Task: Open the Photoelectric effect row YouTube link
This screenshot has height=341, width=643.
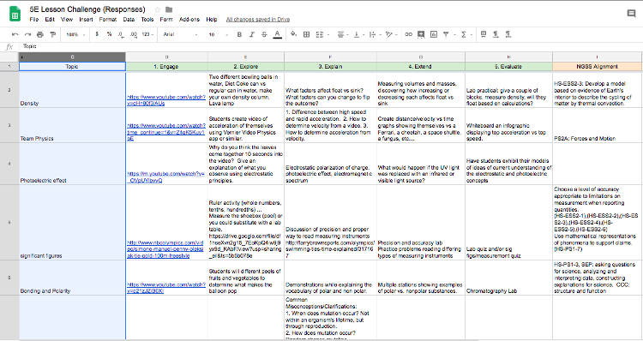Action: pos(166,176)
